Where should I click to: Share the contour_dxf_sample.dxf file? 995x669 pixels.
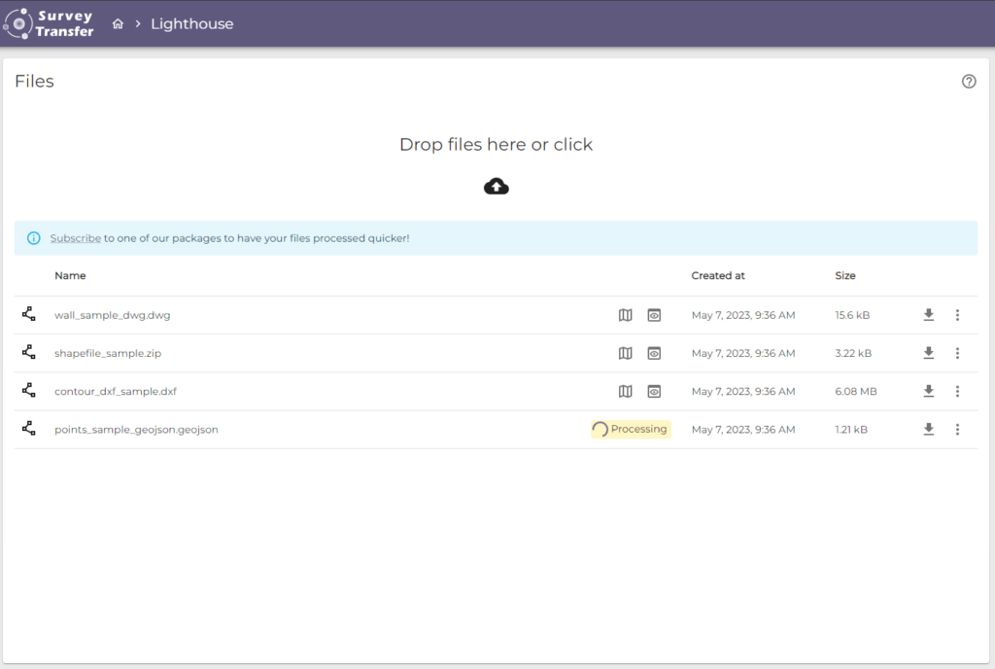tap(28, 391)
